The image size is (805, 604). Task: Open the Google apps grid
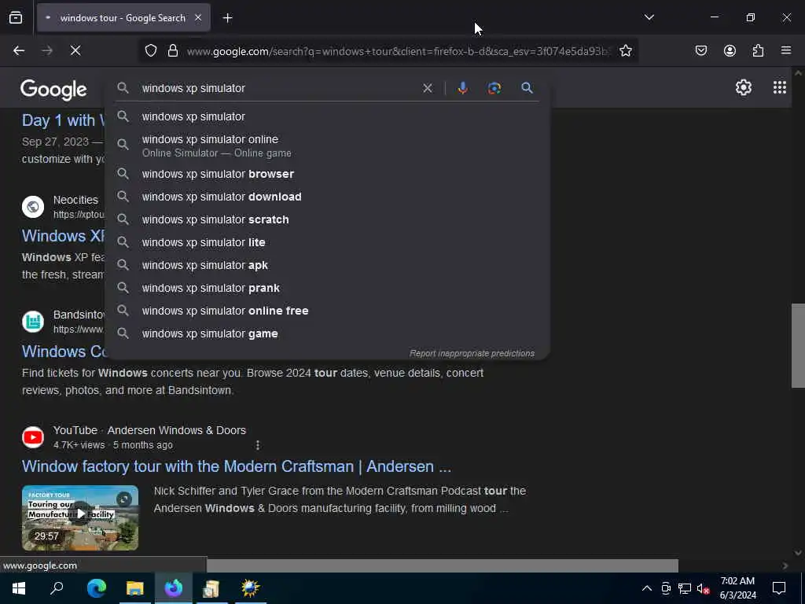pos(779,88)
